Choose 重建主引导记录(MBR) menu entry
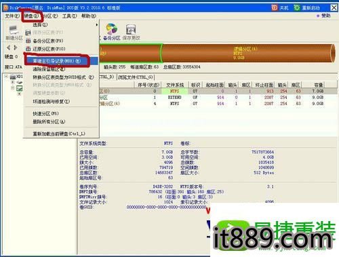Image resolution: width=339 pixels, height=257 pixels. [60, 61]
